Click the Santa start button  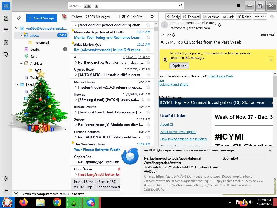click(7, 202)
